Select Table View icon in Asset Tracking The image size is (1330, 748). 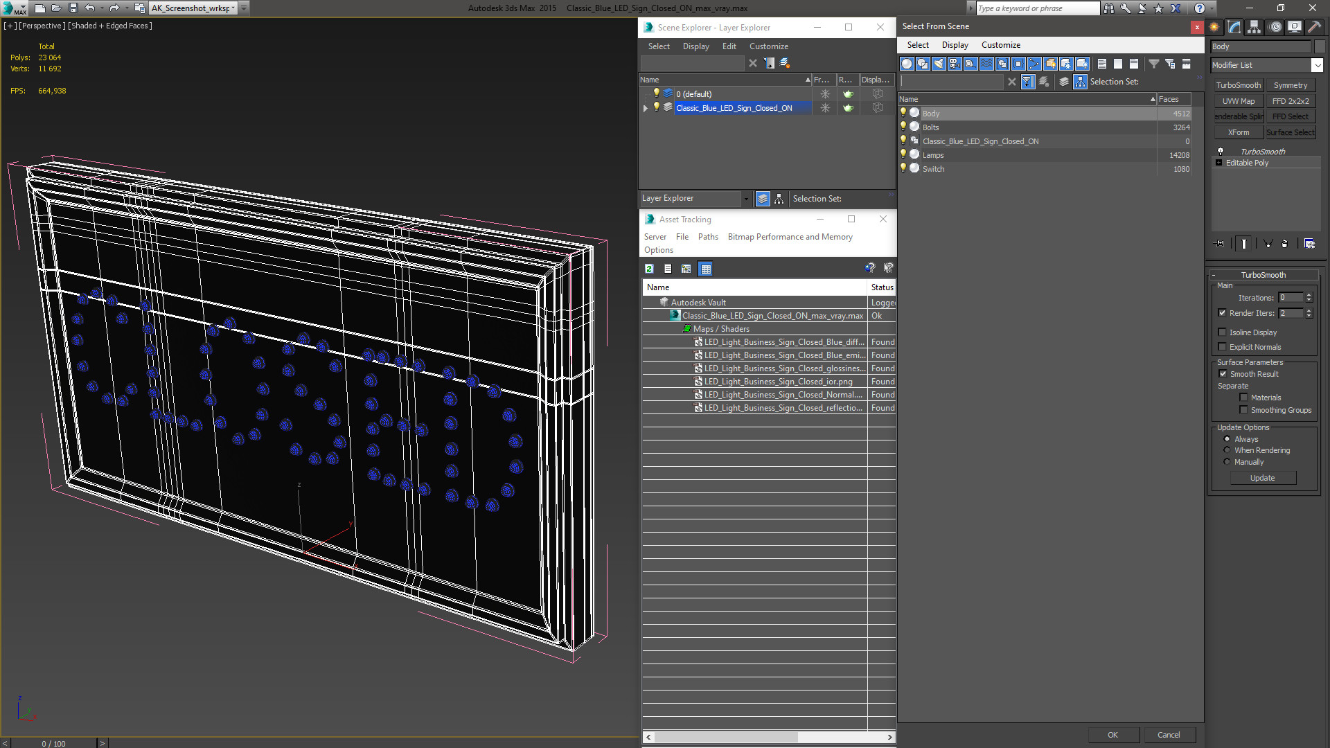pyautogui.click(x=705, y=269)
